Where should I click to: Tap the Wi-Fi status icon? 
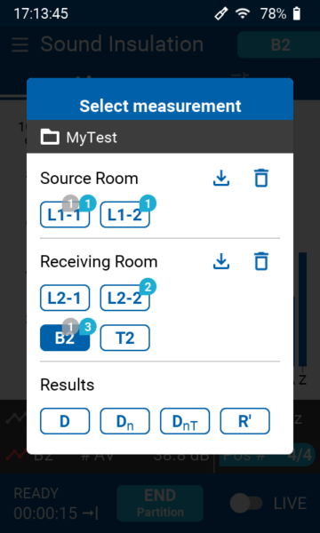coord(243,13)
